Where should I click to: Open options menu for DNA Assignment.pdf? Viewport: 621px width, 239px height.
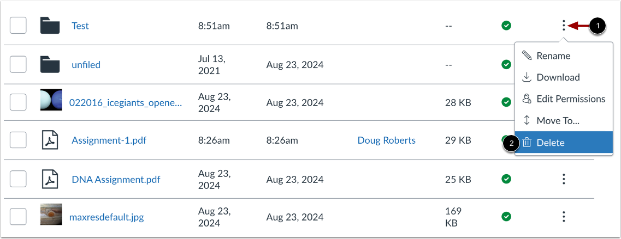tap(564, 179)
